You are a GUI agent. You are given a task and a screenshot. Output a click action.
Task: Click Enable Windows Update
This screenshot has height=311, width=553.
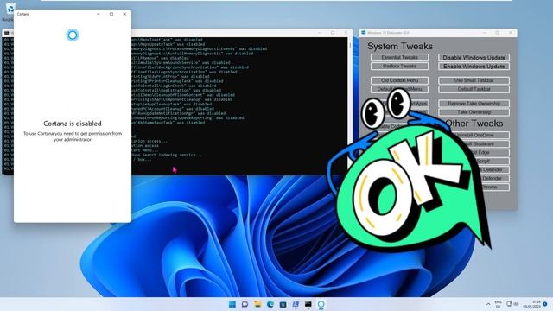pyautogui.click(x=474, y=67)
